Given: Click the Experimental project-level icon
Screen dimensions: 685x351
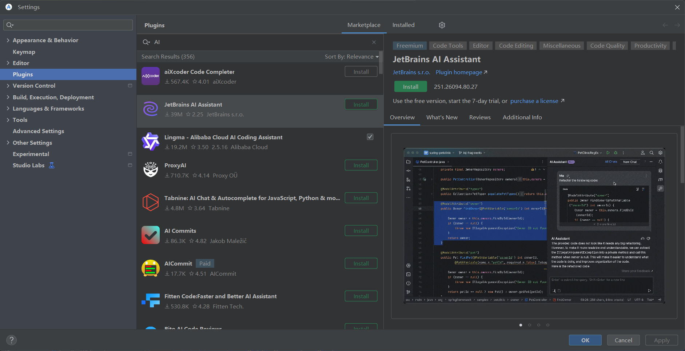Looking at the screenshot, I should pyautogui.click(x=130, y=154).
